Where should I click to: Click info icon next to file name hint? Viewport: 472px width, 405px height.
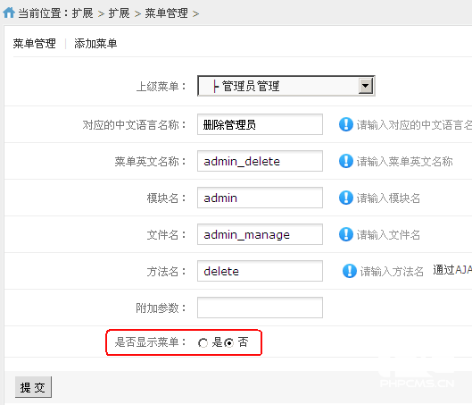click(346, 234)
